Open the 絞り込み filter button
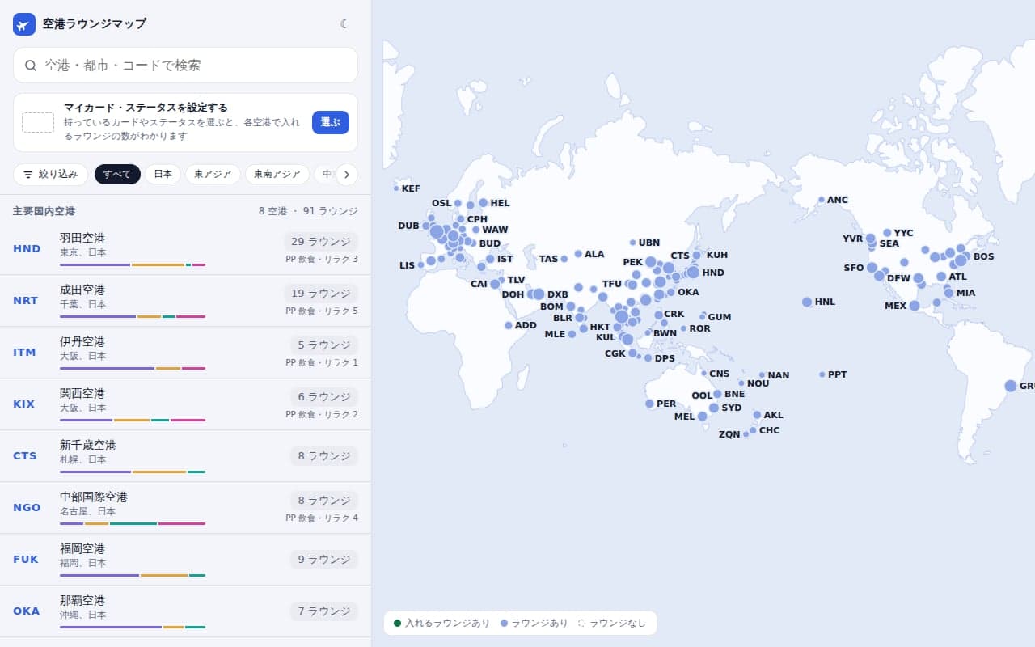The height and width of the screenshot is (647, 1035). pyautogui.click(x=50, y=174)
